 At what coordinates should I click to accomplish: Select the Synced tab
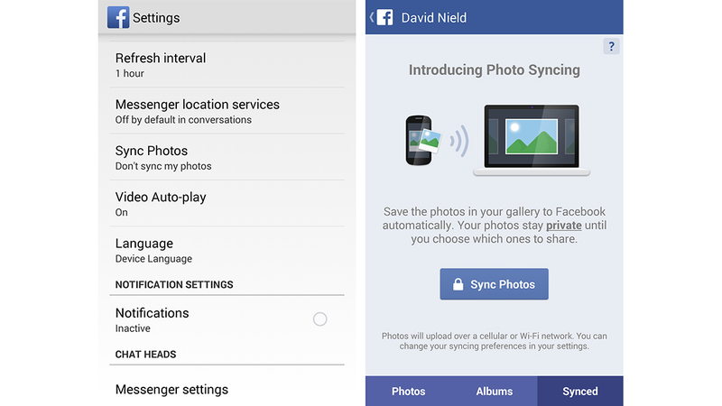pos(580,392)
